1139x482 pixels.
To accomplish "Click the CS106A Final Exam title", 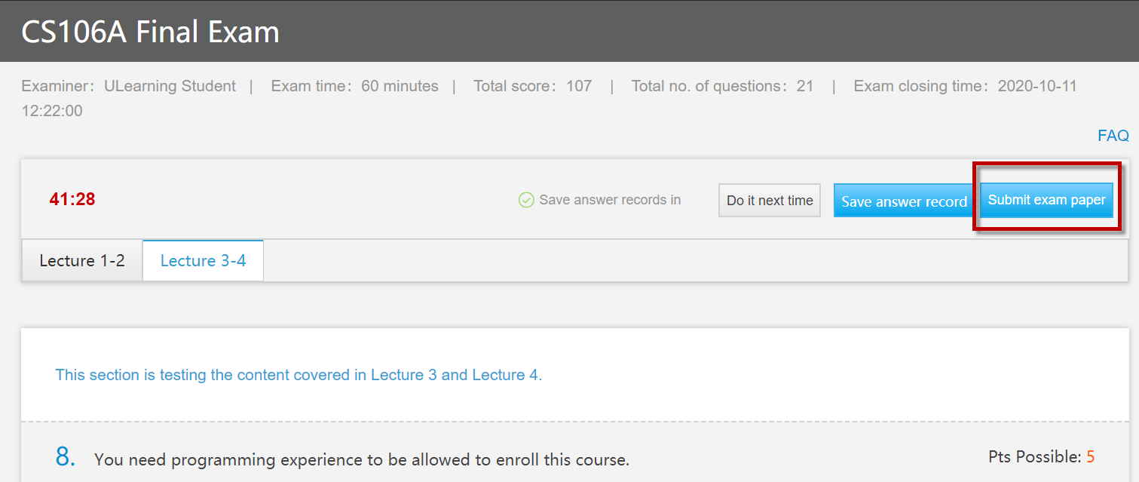I will click(150, 32).
